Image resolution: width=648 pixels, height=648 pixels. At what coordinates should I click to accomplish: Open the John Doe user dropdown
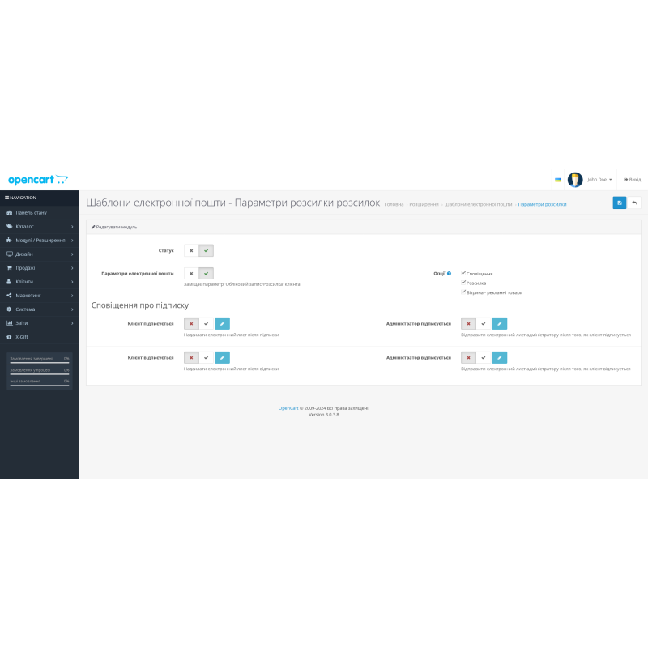tap(598, 179)
